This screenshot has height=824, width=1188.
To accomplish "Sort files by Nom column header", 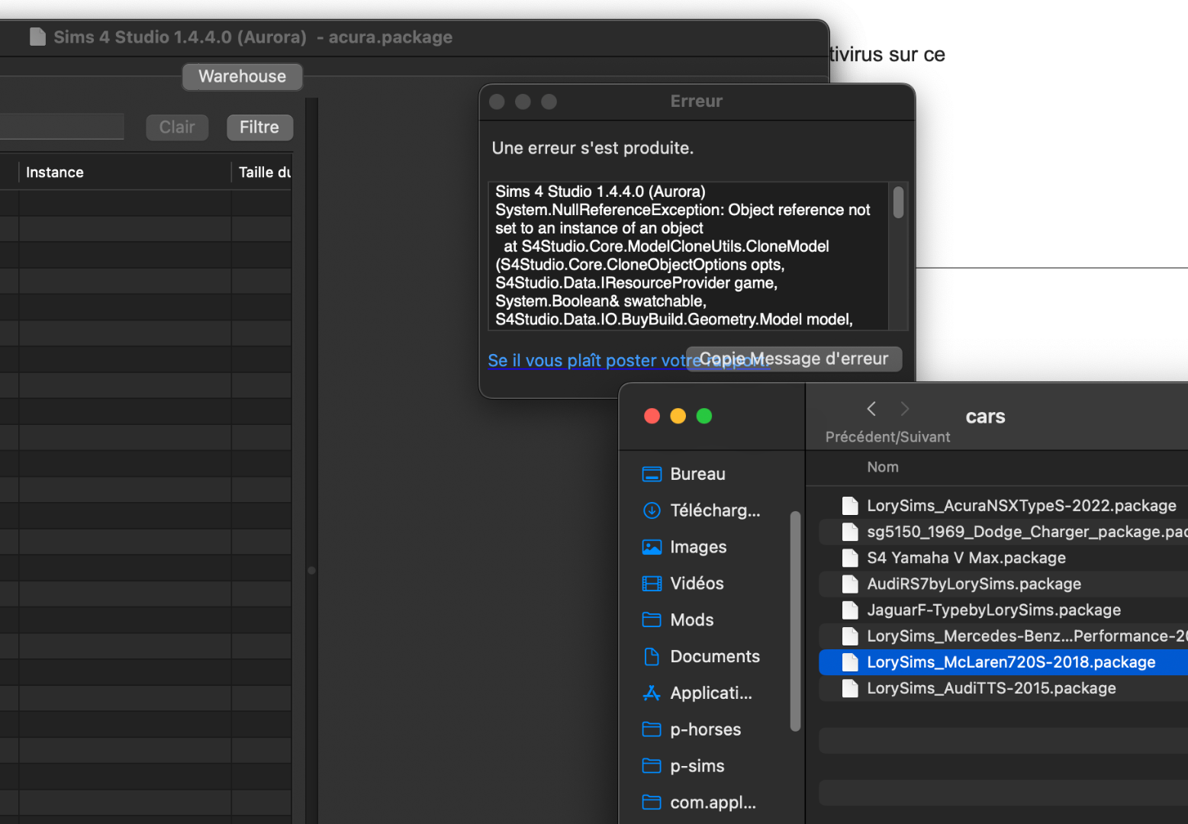I will pos(883,467).
